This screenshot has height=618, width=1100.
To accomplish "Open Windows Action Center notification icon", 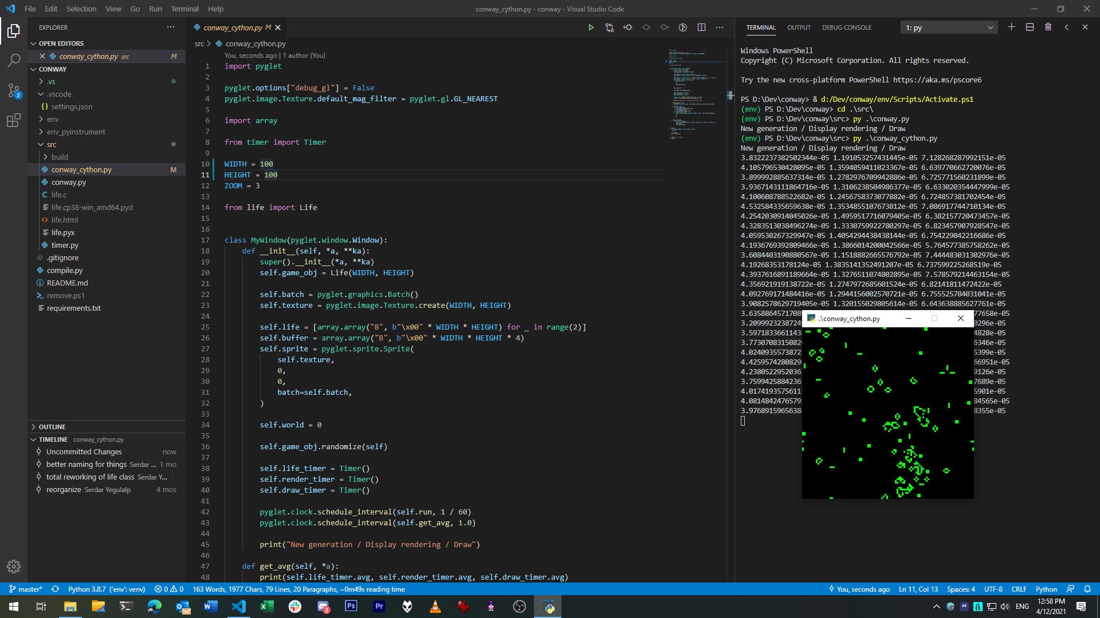I will (1081, 606).
